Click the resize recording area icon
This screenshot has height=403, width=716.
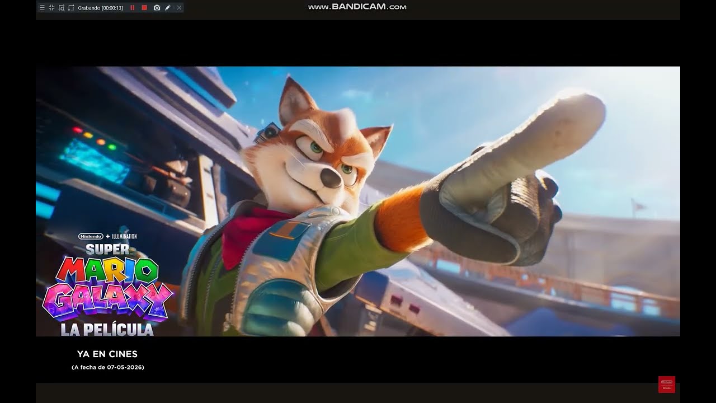coord(71,8)
